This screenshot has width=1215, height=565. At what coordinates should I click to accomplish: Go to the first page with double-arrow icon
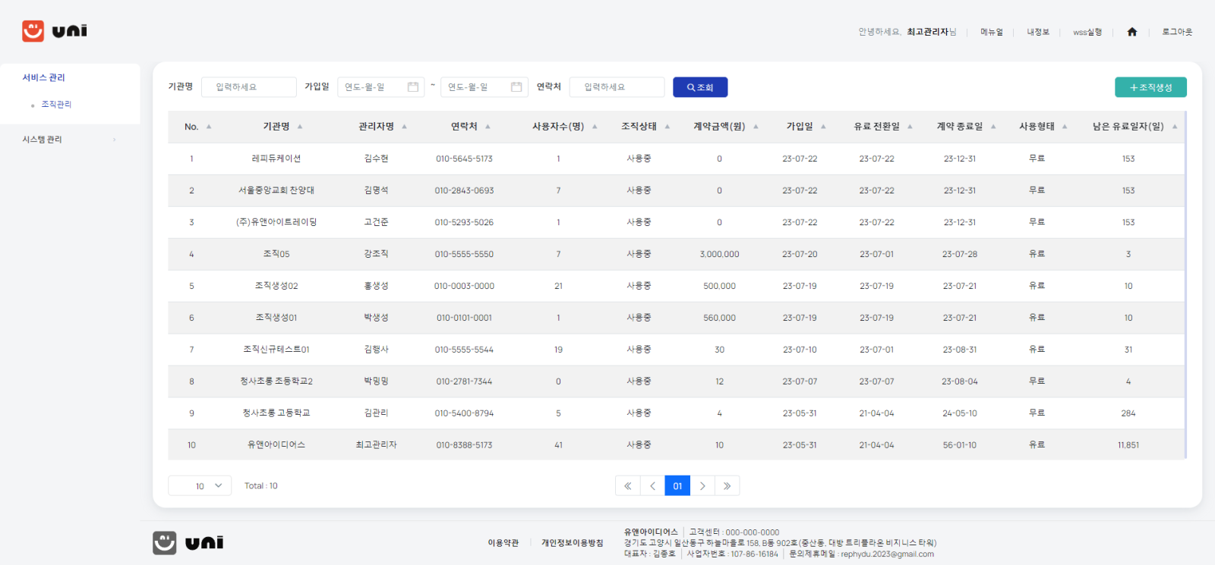[627, 486]
